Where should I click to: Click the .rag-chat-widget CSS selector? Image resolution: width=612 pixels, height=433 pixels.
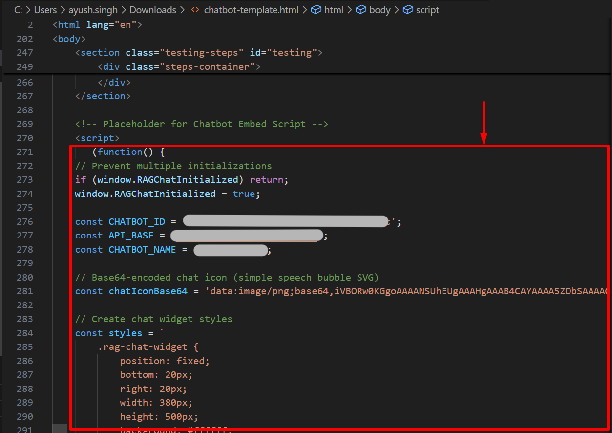click(142, 347)
